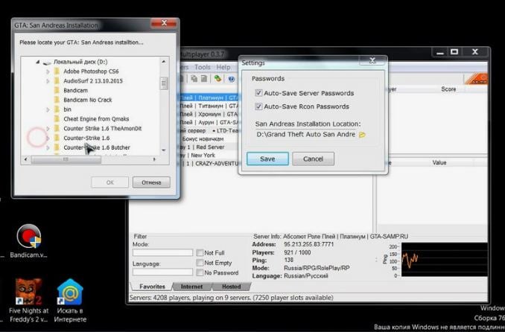Click the server properties toolbar icon

(204, 79)
